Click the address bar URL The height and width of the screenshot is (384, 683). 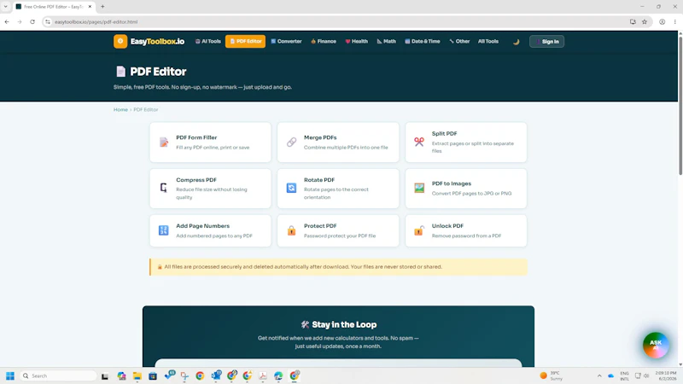(96, 22)
